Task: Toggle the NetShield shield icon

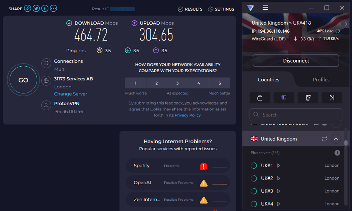Action: [x=284, y=98]
